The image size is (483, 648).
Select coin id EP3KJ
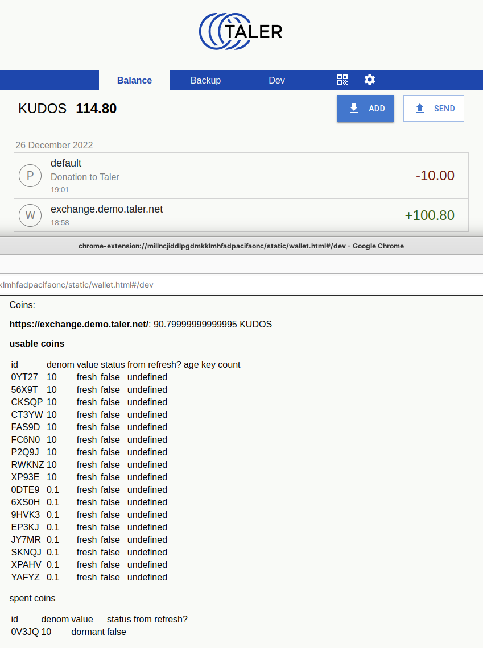(x=25, y=527)
